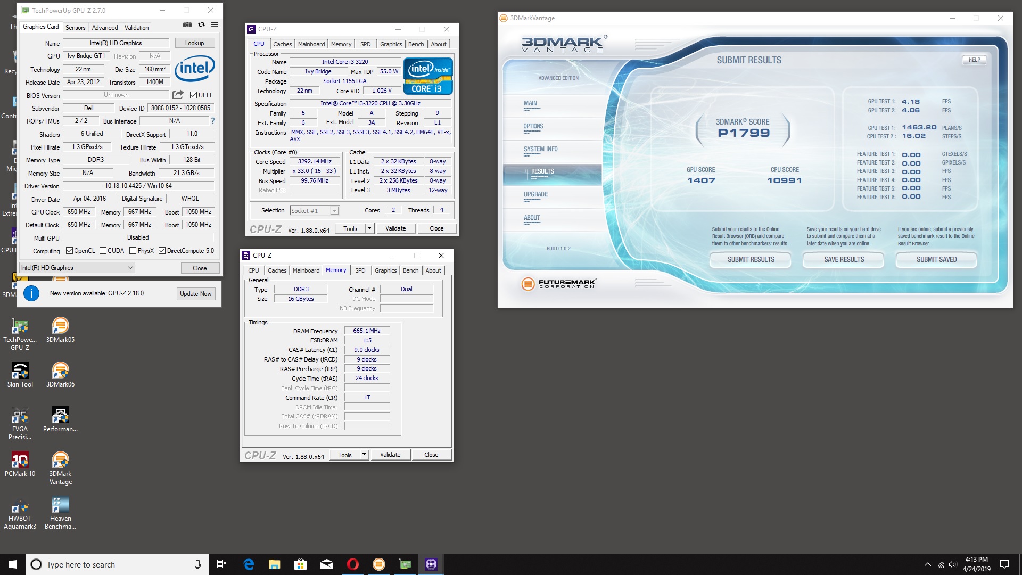Click the HELP button in 3DMark Vantage
The height and width of the screenshot is (575, 1022).
[974, 60]
